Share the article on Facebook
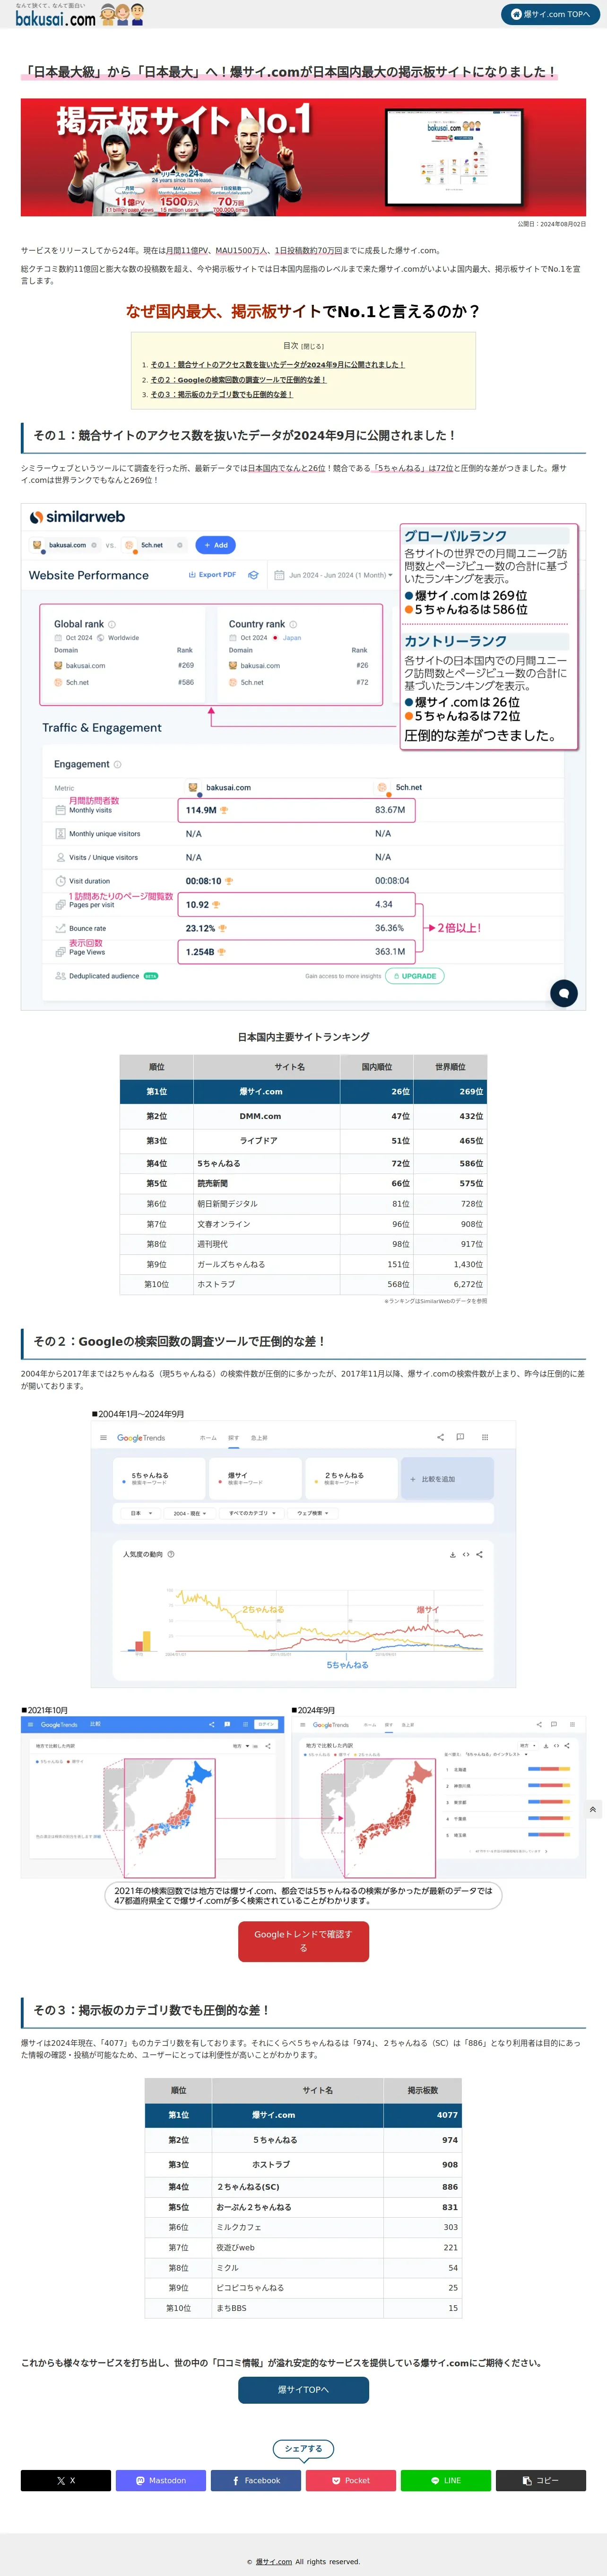607x2576 pixels. click(256, 2480)
